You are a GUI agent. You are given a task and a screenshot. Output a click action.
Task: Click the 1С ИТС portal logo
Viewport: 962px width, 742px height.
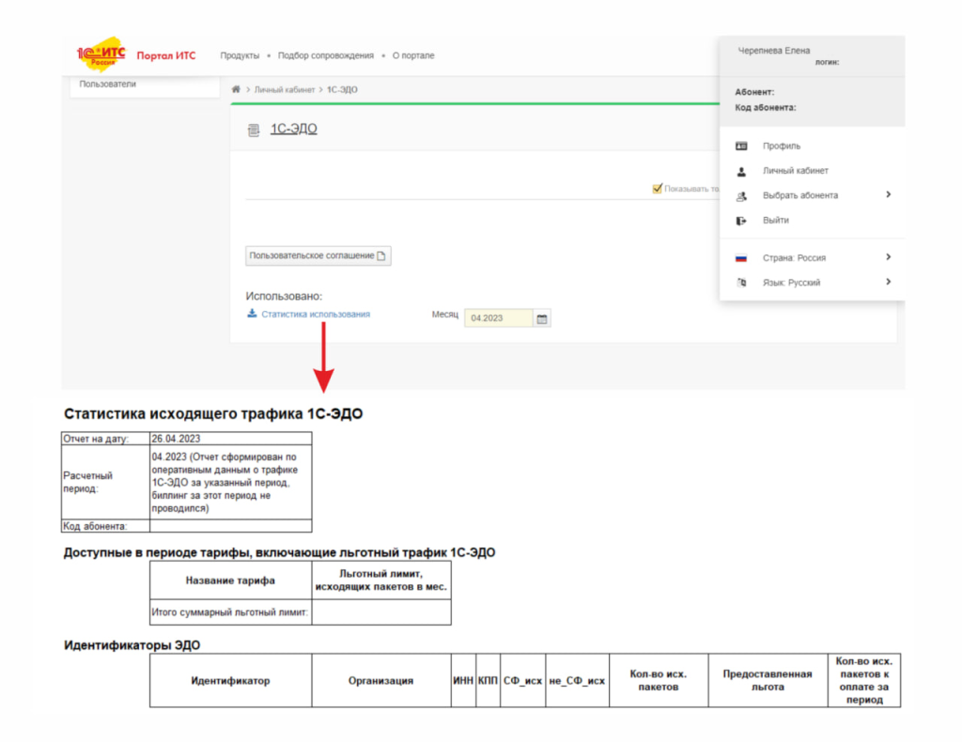(x=101, y=54)
